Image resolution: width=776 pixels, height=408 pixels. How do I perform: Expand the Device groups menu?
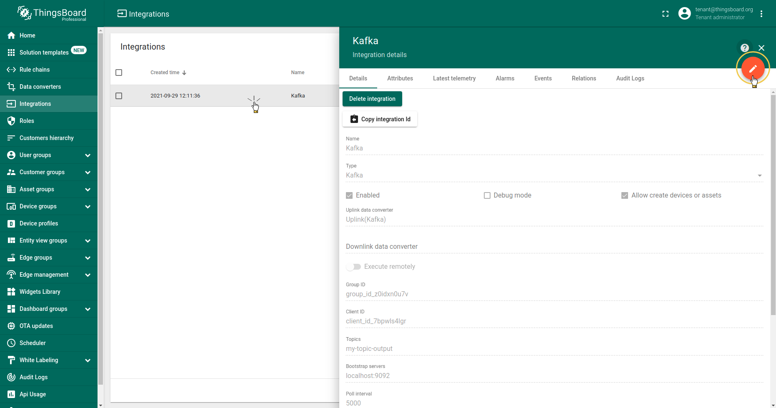(x=88, y=207)
